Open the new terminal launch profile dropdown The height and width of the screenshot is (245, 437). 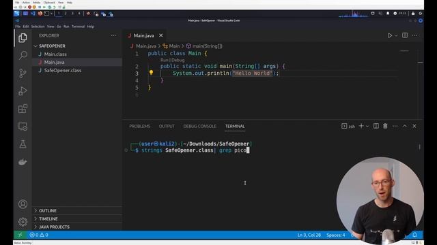tap(367, 126)
